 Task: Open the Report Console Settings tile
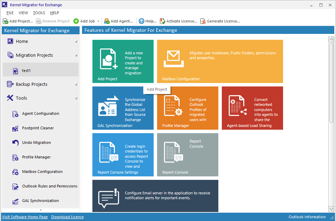click(123, 155)
